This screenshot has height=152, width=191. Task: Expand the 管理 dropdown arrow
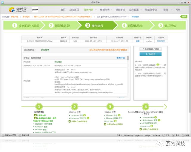pyautogui.click(x=172, y=10)
